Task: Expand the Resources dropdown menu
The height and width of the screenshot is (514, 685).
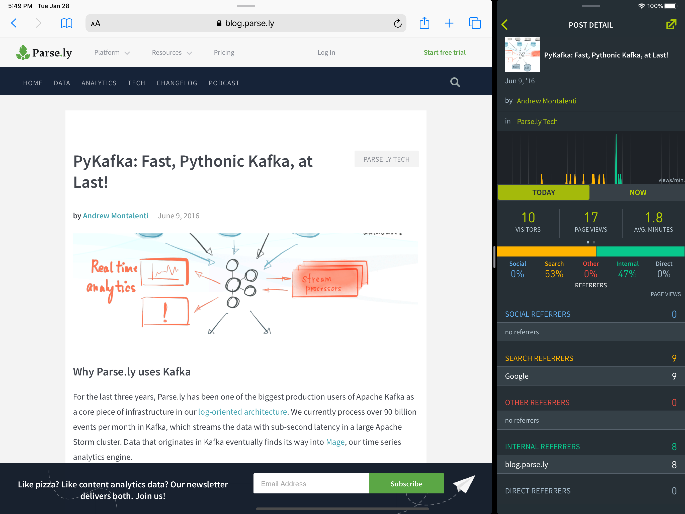Action: [172, 52]
